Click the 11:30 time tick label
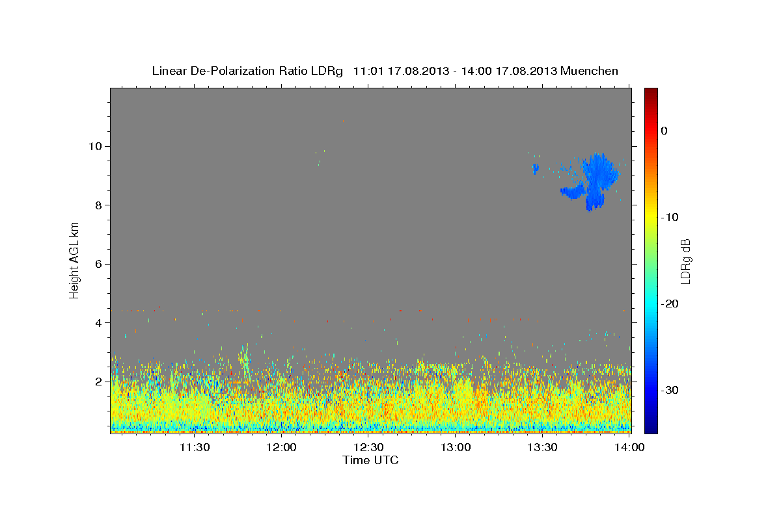Screen dimensions: 781x520 pos(194,447)
